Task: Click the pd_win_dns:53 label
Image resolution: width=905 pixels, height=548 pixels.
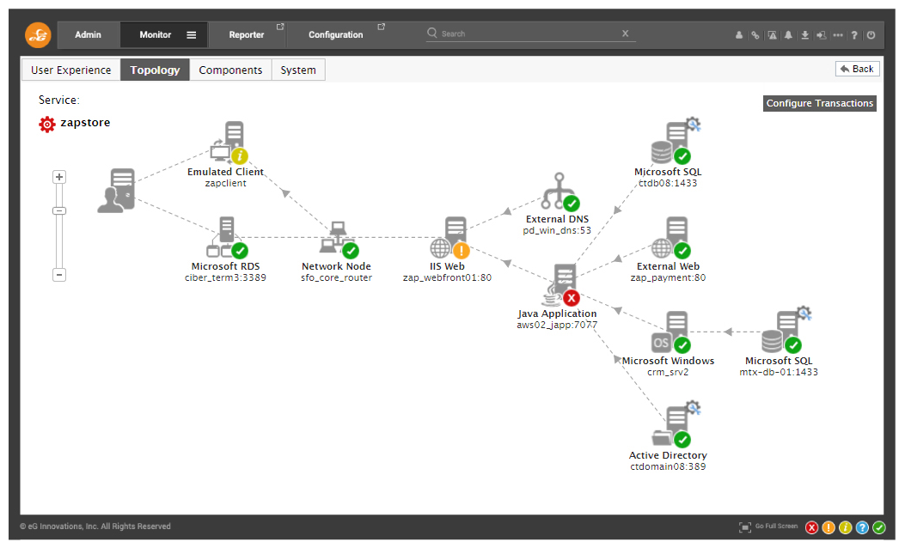Action: click(557, 231)
